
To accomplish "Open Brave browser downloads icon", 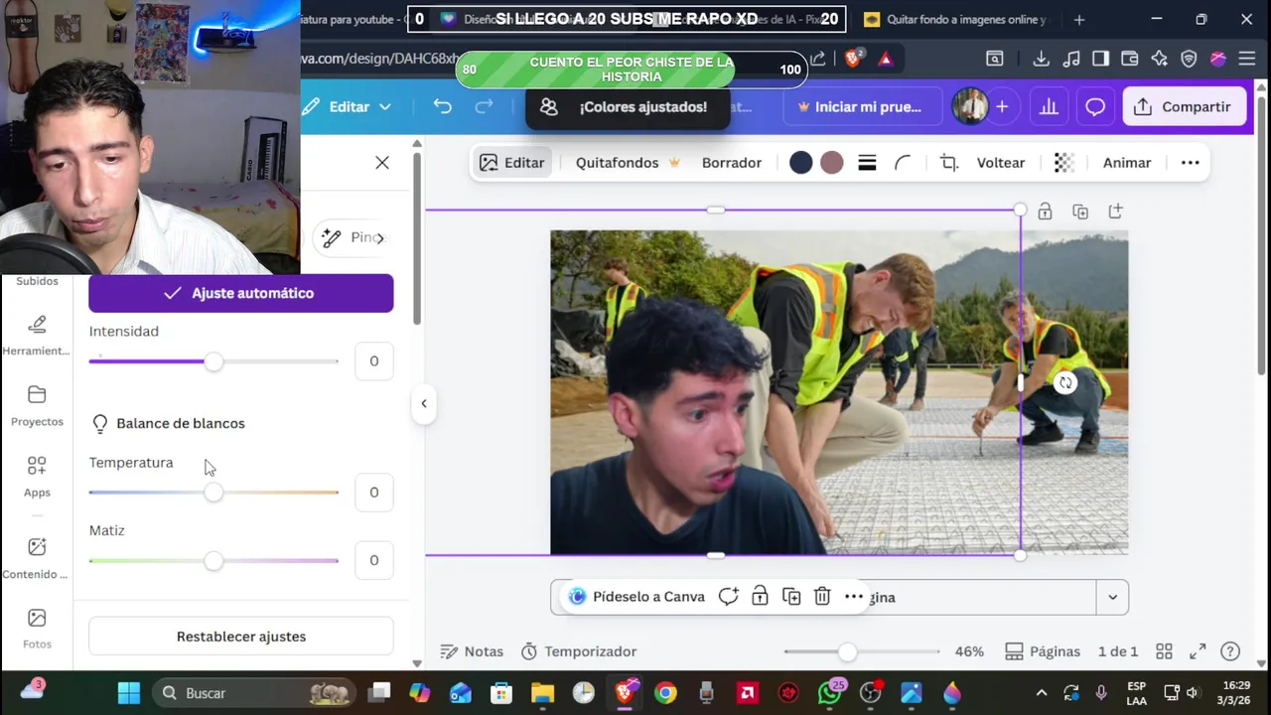I will click(x=1041, y=59).
